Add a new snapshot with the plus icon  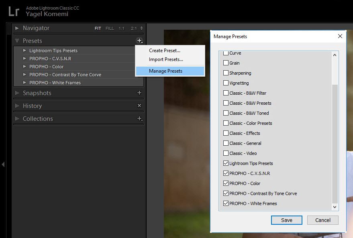click(139, 93)
